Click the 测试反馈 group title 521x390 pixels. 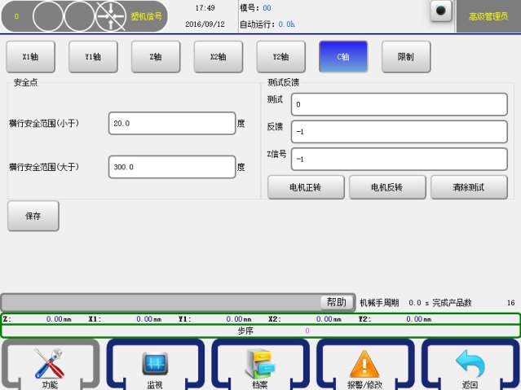point(284,82)
